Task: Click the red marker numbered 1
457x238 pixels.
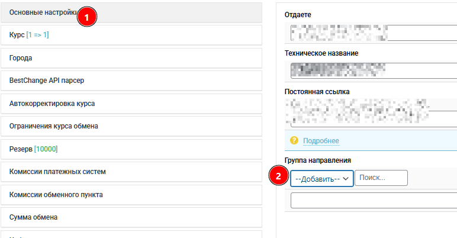Action: point(87,17)
